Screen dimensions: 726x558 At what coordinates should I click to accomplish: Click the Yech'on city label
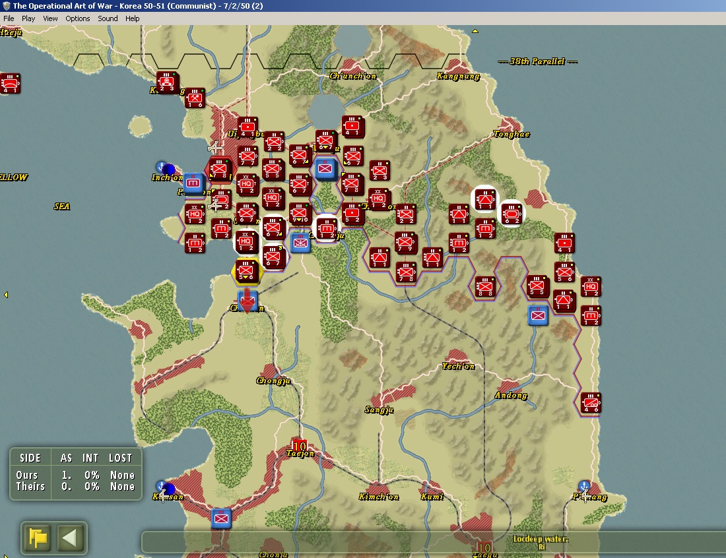pos(459,366)
